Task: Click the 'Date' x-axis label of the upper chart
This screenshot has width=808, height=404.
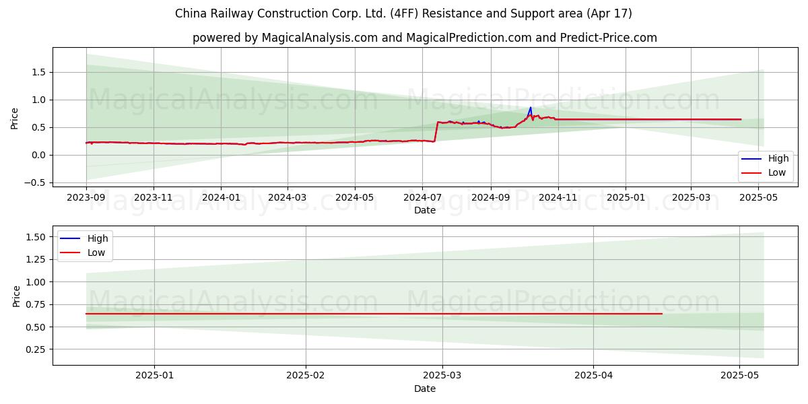Action: pyautogui.click(x=425, y=210)
